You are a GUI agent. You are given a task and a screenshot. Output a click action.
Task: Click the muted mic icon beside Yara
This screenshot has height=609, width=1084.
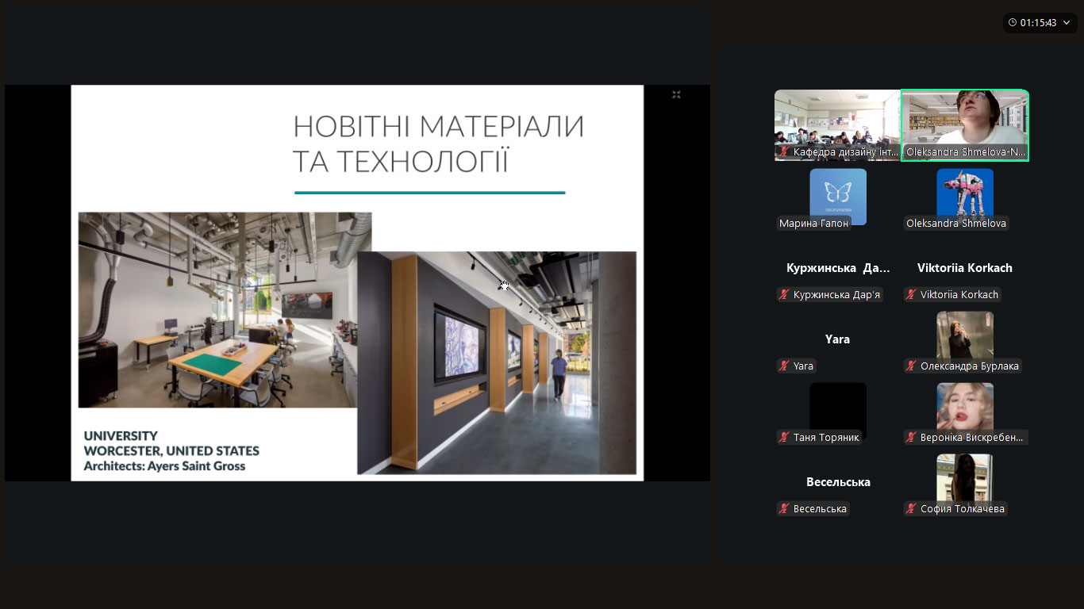coord(785,366)
